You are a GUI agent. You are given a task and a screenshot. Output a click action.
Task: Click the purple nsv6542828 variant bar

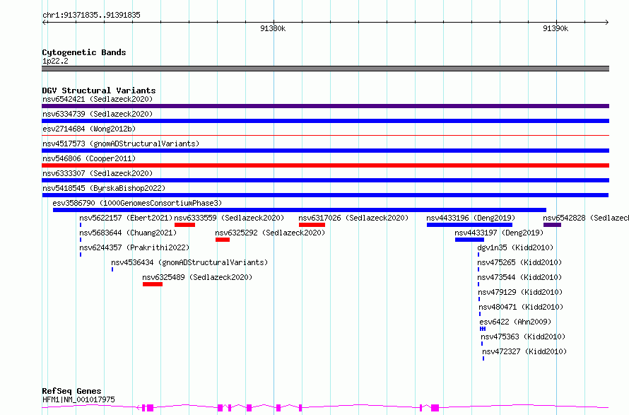click(x=553, y=225)
